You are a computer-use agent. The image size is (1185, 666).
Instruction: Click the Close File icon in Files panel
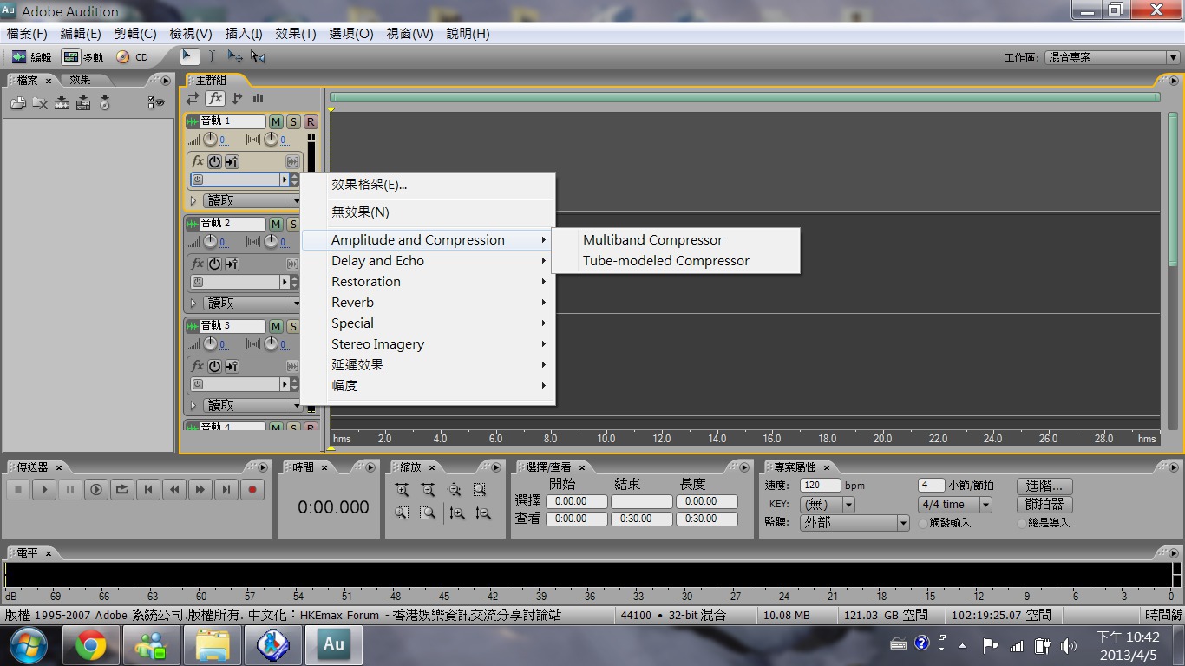point(40,103)
